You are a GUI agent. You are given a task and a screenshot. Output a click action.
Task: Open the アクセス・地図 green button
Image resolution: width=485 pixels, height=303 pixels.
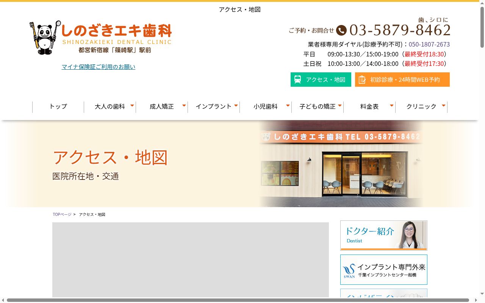pos(321,80)
